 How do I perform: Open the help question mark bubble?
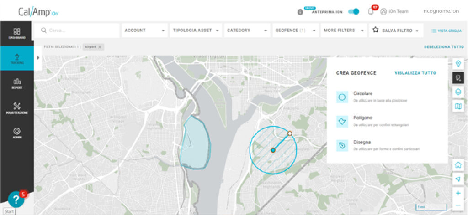click(16, 200)
